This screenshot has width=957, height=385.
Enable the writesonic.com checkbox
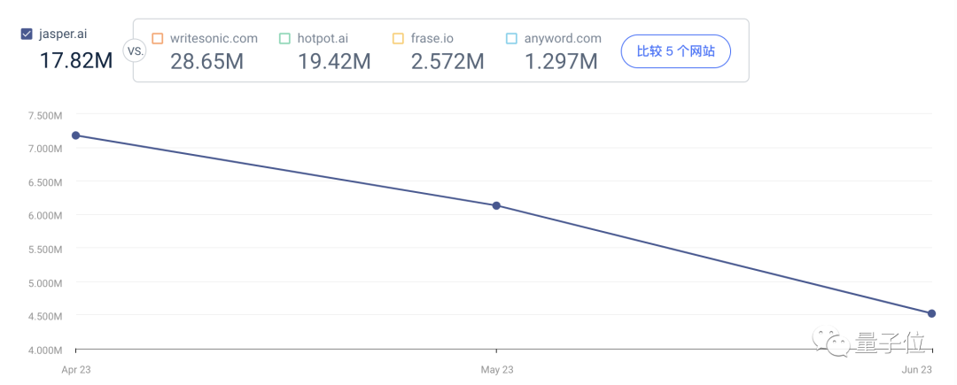pyautogui.click(x=158, y=38)
